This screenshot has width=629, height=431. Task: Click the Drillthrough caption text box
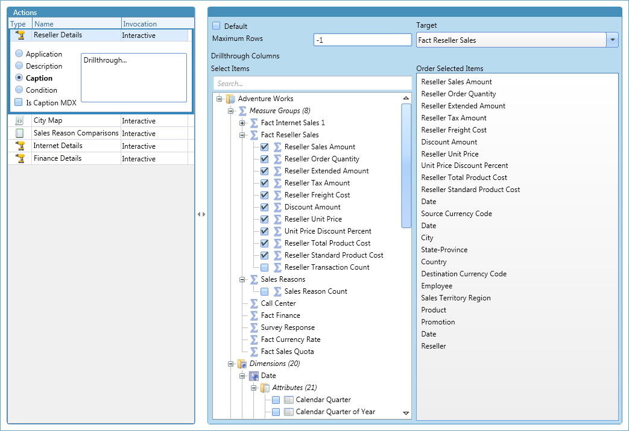point(134,77)
